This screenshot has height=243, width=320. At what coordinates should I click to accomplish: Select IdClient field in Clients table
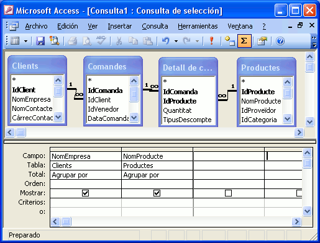click(x=24, y=90)
